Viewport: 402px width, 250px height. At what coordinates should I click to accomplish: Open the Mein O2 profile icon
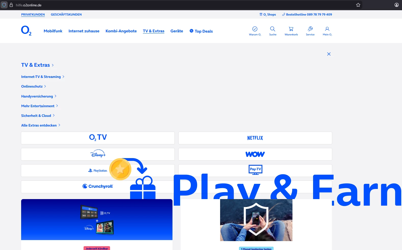tap(327, 29)
